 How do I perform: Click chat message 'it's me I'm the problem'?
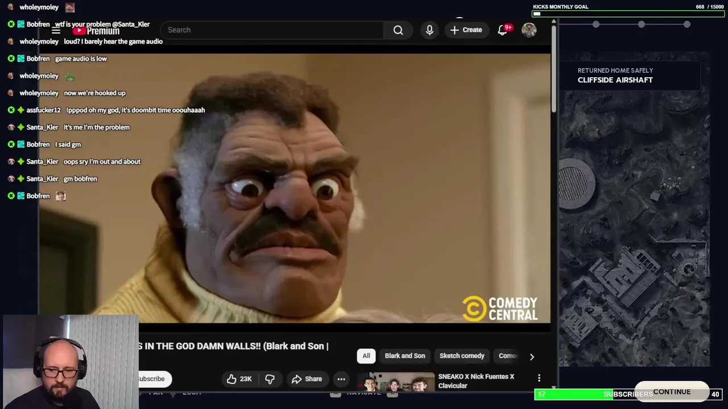tap(97, 127)
